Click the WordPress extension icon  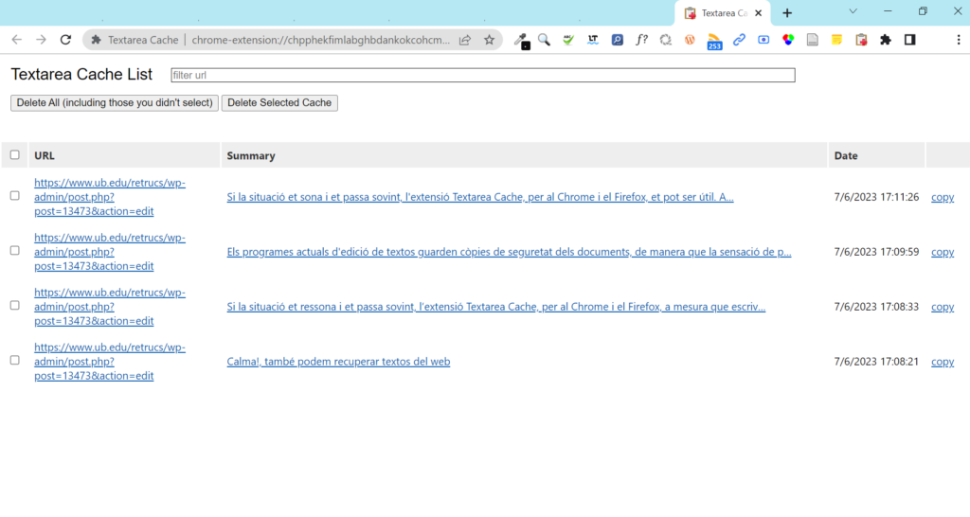[x=691, y=40]
